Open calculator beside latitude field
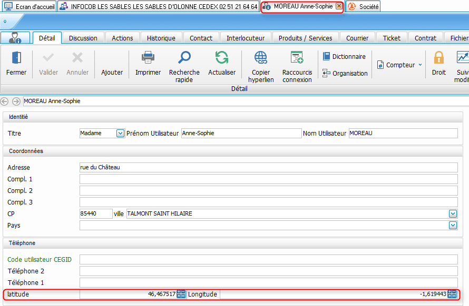This screenshot has width=469, height=306. click(181, 294)
